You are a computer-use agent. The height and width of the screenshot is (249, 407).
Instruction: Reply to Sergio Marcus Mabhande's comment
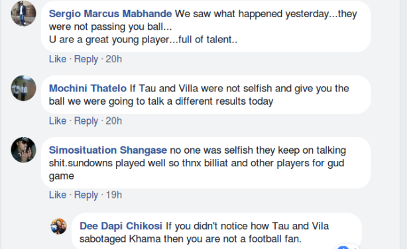[x=86, y=59]
